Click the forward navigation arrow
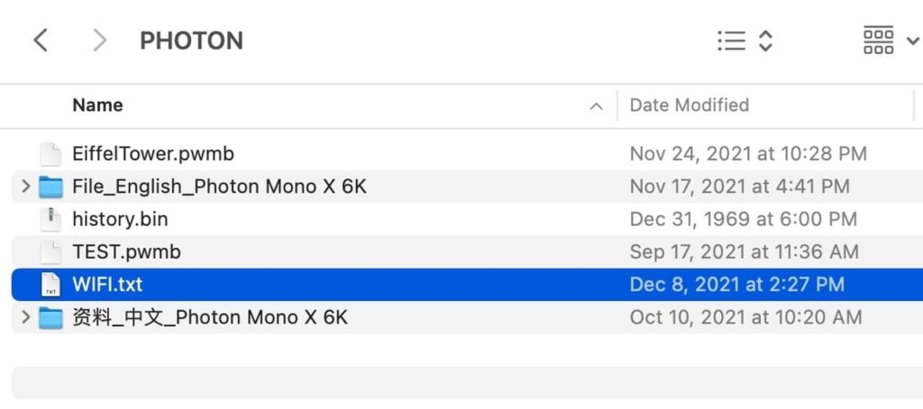Viewport: 923px width, 409px height. coord(100,41)
